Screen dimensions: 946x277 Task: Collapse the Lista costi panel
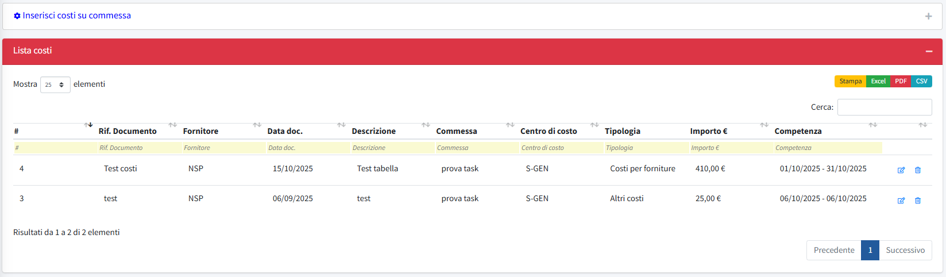(929, 51)
